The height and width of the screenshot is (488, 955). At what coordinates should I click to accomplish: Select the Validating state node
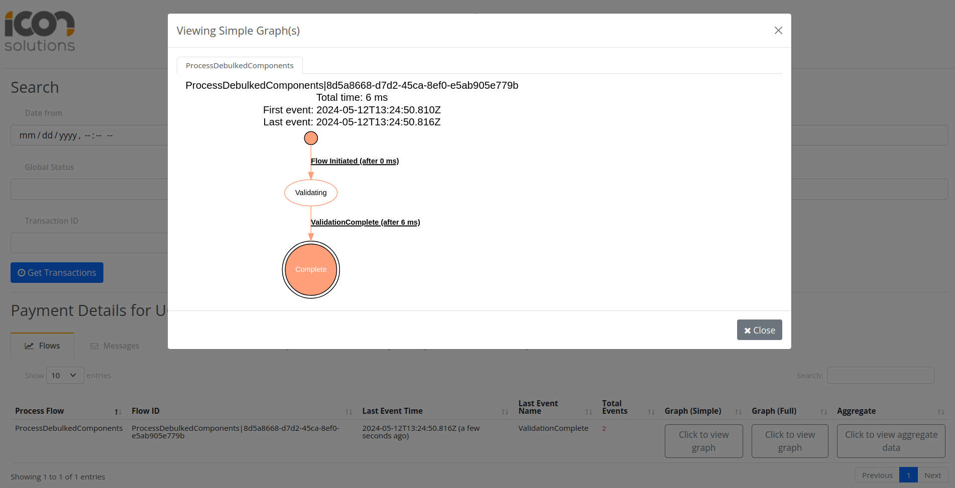(x=311, y=193)
